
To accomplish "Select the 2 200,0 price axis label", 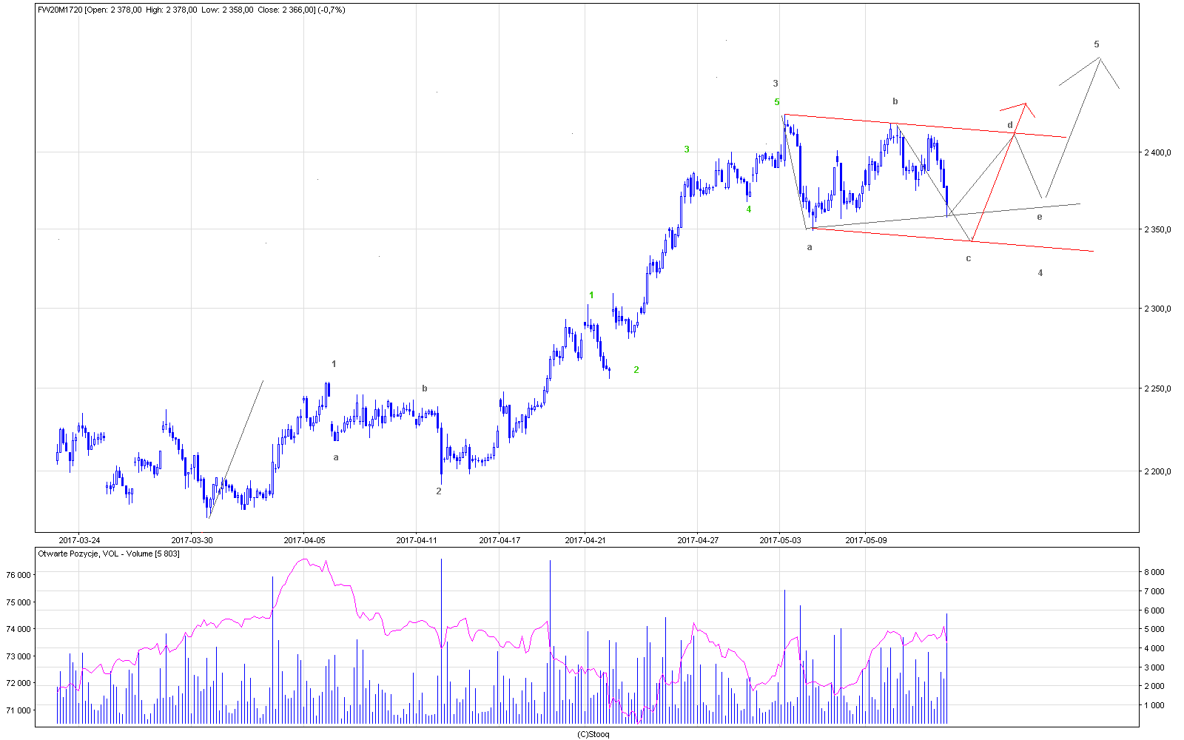I will point(1157,471).
